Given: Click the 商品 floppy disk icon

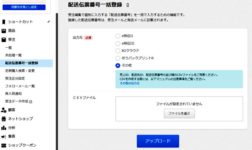Looking at the screenshot, I should 4,31.
